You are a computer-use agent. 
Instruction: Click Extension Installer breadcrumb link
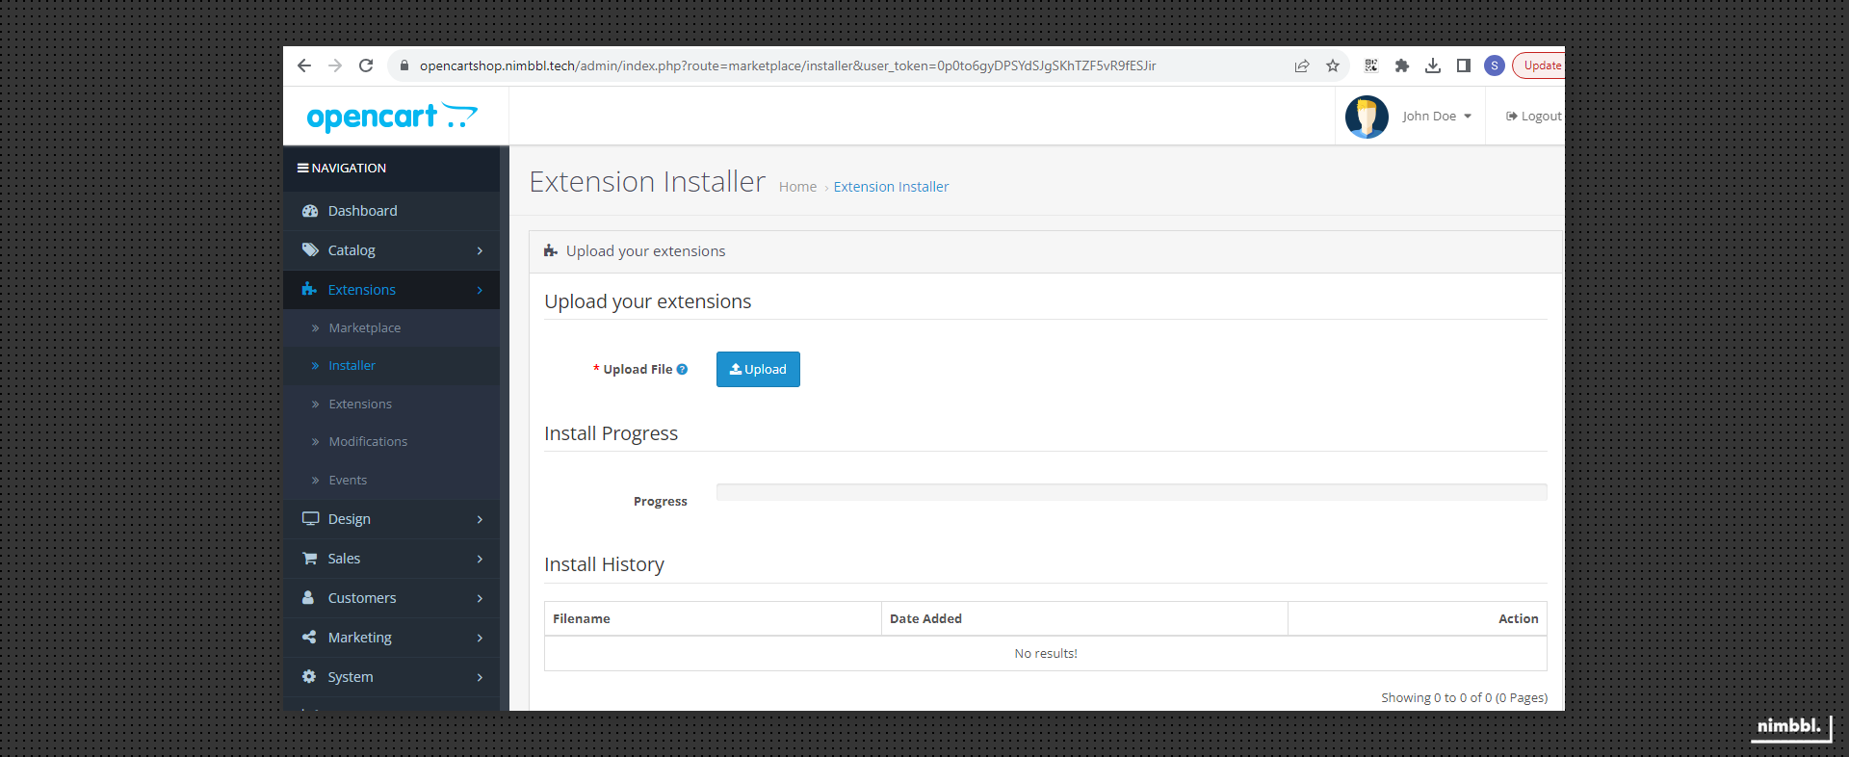coord(891,187)
